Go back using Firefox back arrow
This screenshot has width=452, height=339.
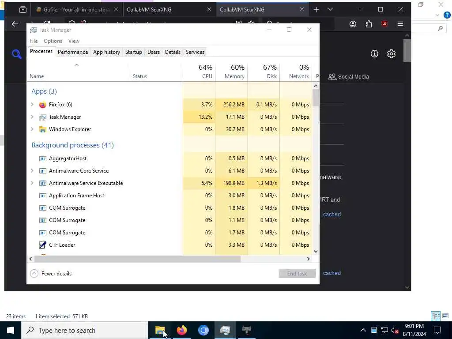[x=15, y=24]
